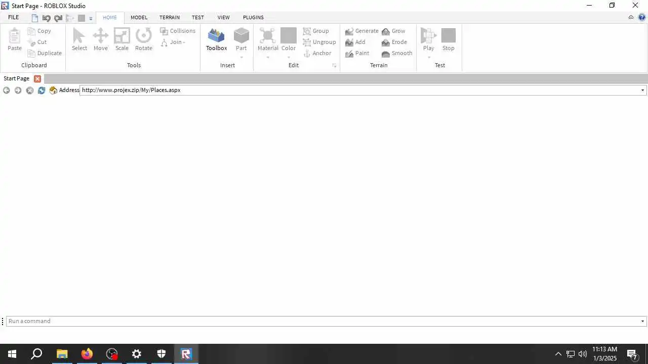Viewport: 648px width, 364px height.
Task: Open the Join dropdown in Tools group
Action: [173, 42]
